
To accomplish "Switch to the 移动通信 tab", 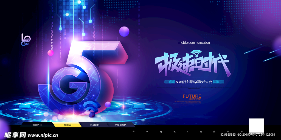I will click(x=95, y=125).
